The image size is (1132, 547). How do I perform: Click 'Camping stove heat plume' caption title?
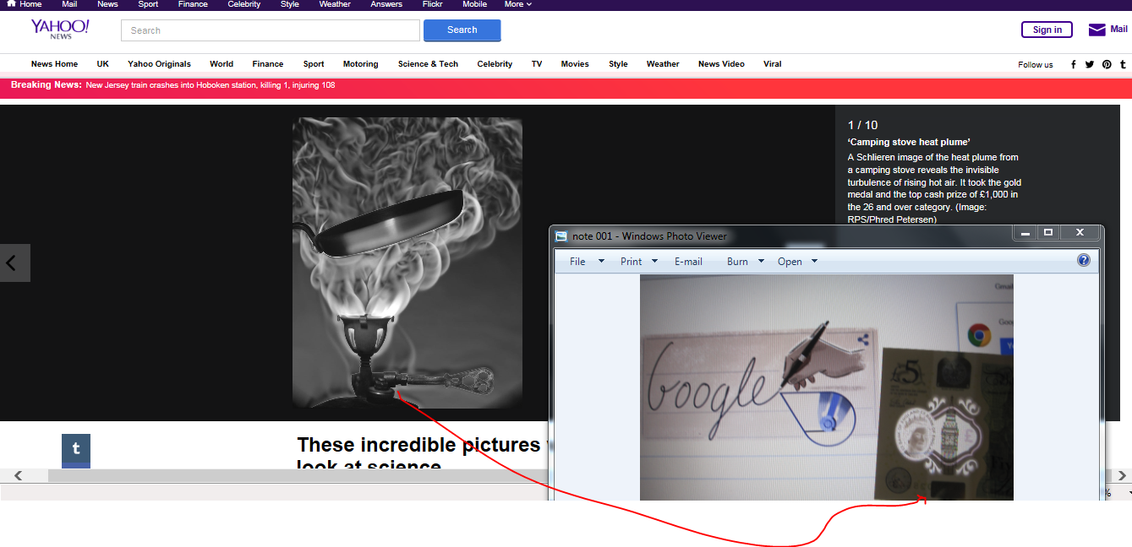coord(909,142)
